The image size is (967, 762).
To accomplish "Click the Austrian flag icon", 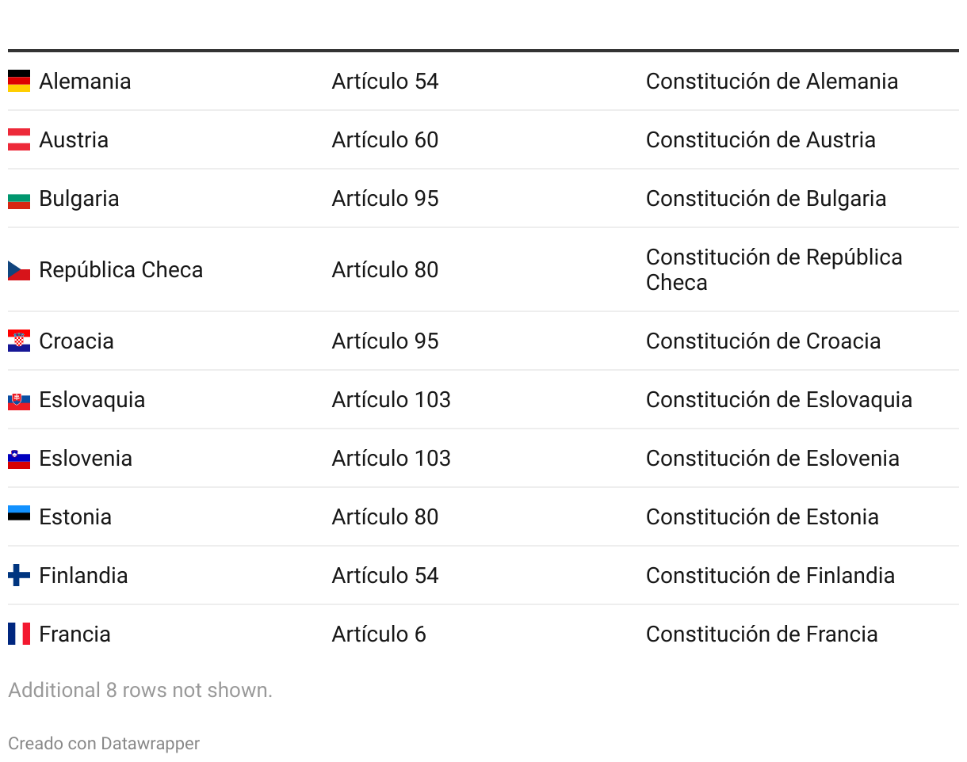I will [19, 139].
